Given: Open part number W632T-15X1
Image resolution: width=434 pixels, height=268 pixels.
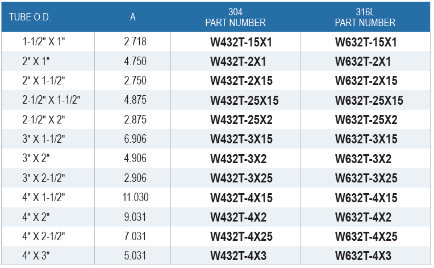Looking at the screenshot, I should (366, 42).
